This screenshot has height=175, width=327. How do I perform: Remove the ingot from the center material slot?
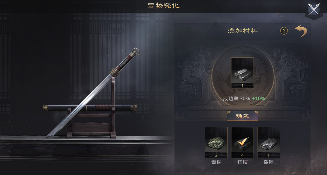(x=242, y=73)
